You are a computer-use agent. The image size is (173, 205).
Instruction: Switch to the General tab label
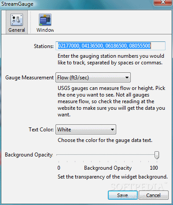coord(17,30)
